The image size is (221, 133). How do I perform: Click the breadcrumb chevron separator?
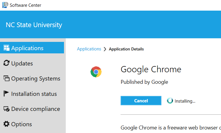coord(105,49)
